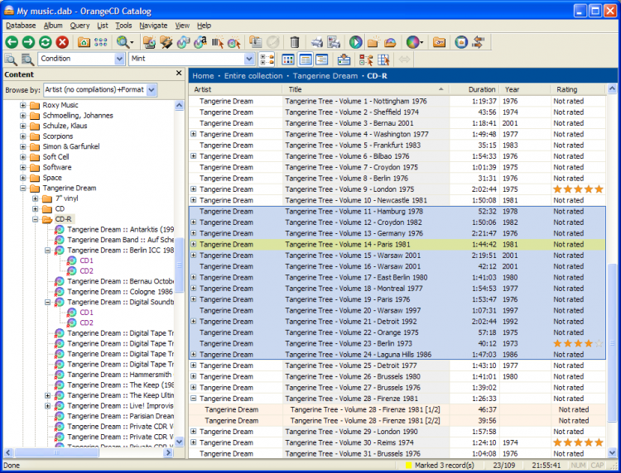Expand Volume 4 - Washington 1977 row
The height and width of the screenshot is (473, 621).
coord(193,134)
